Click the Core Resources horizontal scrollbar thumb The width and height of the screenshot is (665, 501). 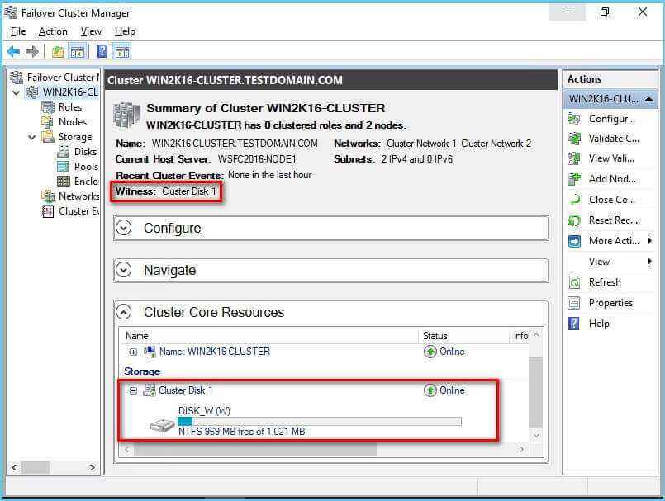tap(255, 450)
